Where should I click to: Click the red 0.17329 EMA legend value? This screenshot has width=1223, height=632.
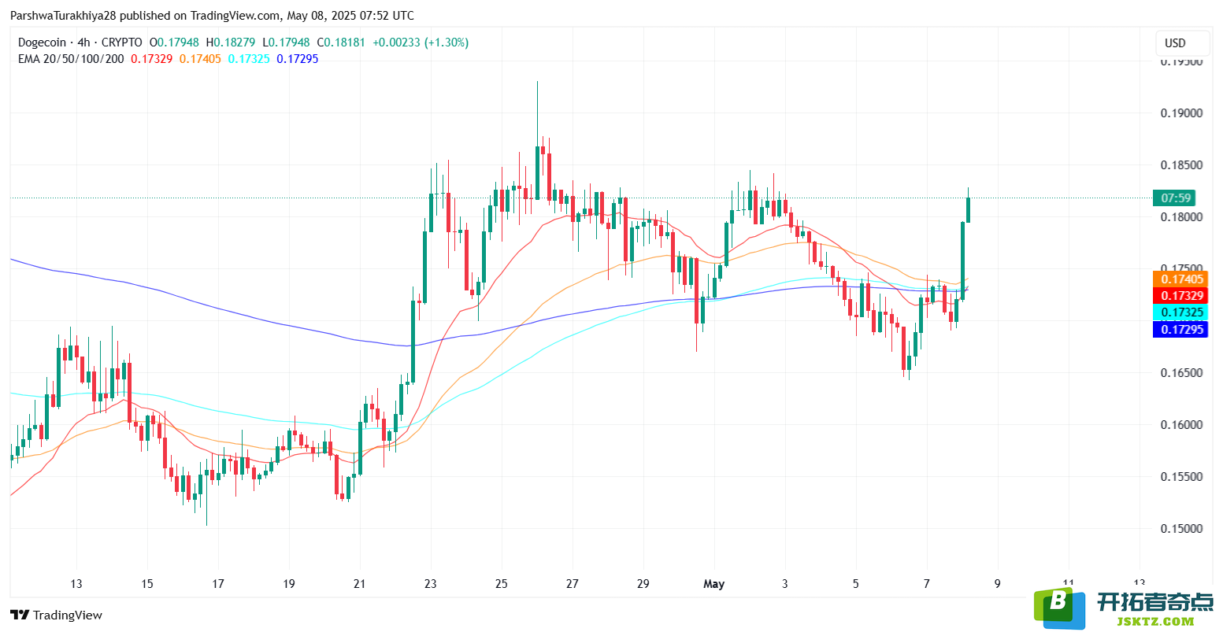click(151, 58)
